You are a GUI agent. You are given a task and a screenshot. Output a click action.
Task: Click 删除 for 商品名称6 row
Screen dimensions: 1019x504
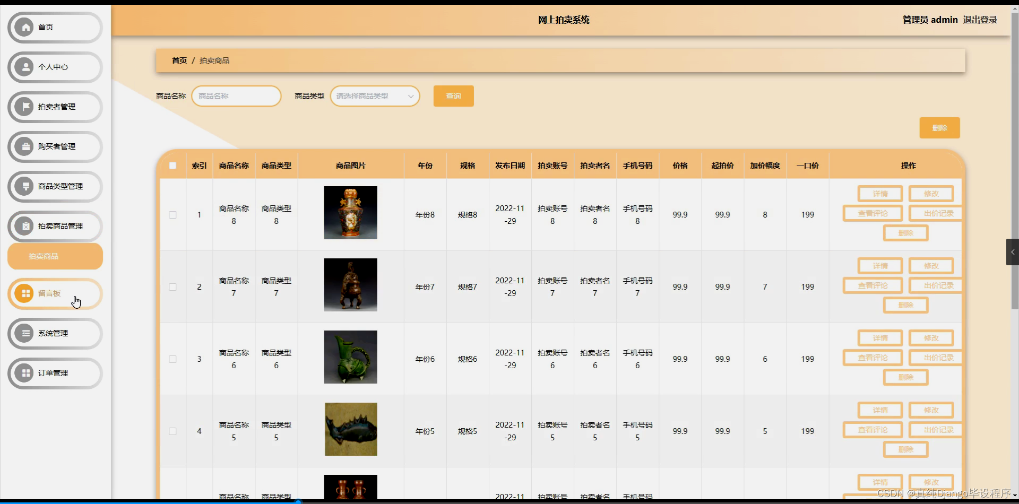click(x=905, y=377)
